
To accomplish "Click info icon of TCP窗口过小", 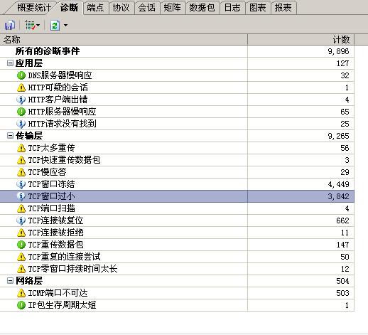I will (21, 196).
